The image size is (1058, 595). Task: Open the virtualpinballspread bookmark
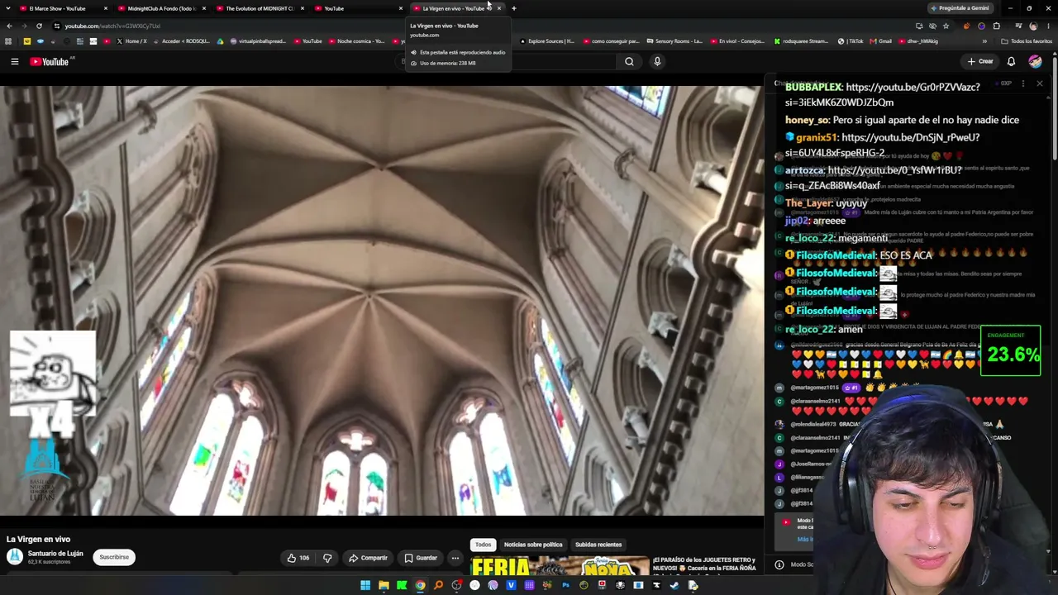258,41
